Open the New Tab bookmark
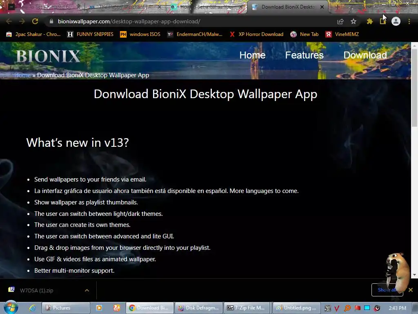 [x=305, y=34]
